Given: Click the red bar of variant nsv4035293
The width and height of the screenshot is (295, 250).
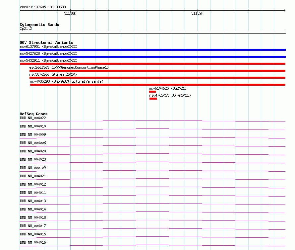Looking at the screenshot, I should pyautogui.click(x=158, y=85).
